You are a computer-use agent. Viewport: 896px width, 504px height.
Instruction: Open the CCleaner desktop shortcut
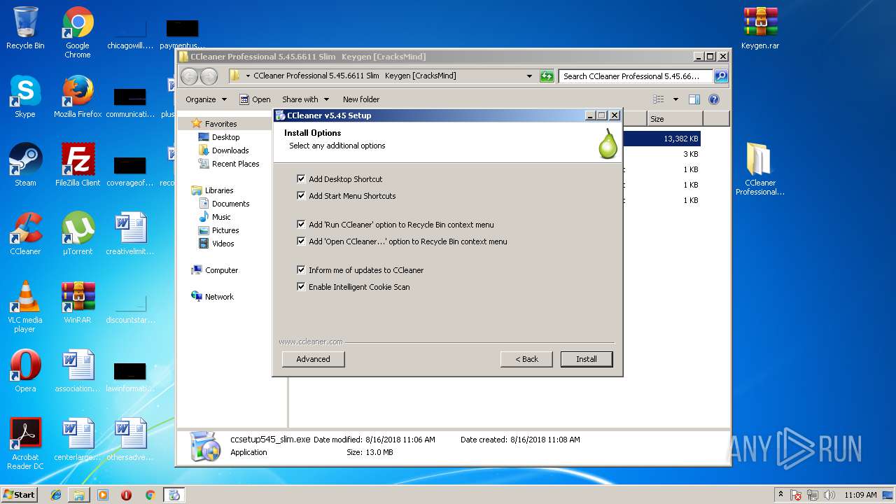[x=25, y=234]
